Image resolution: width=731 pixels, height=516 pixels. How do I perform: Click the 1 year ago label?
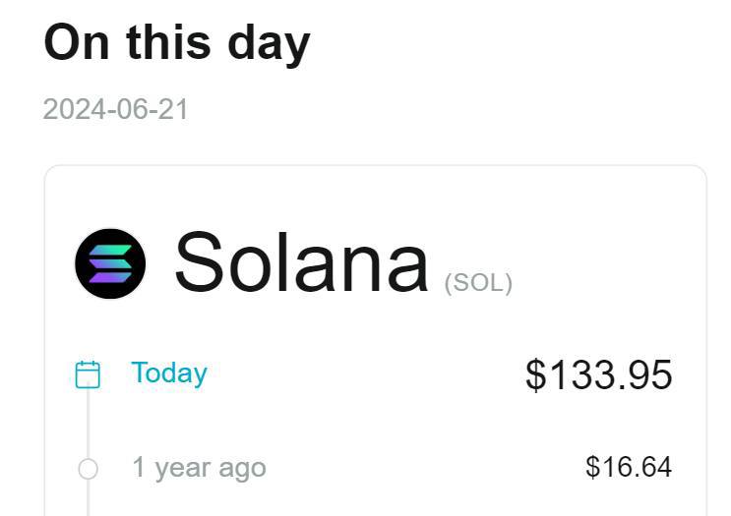click(199, 468)
